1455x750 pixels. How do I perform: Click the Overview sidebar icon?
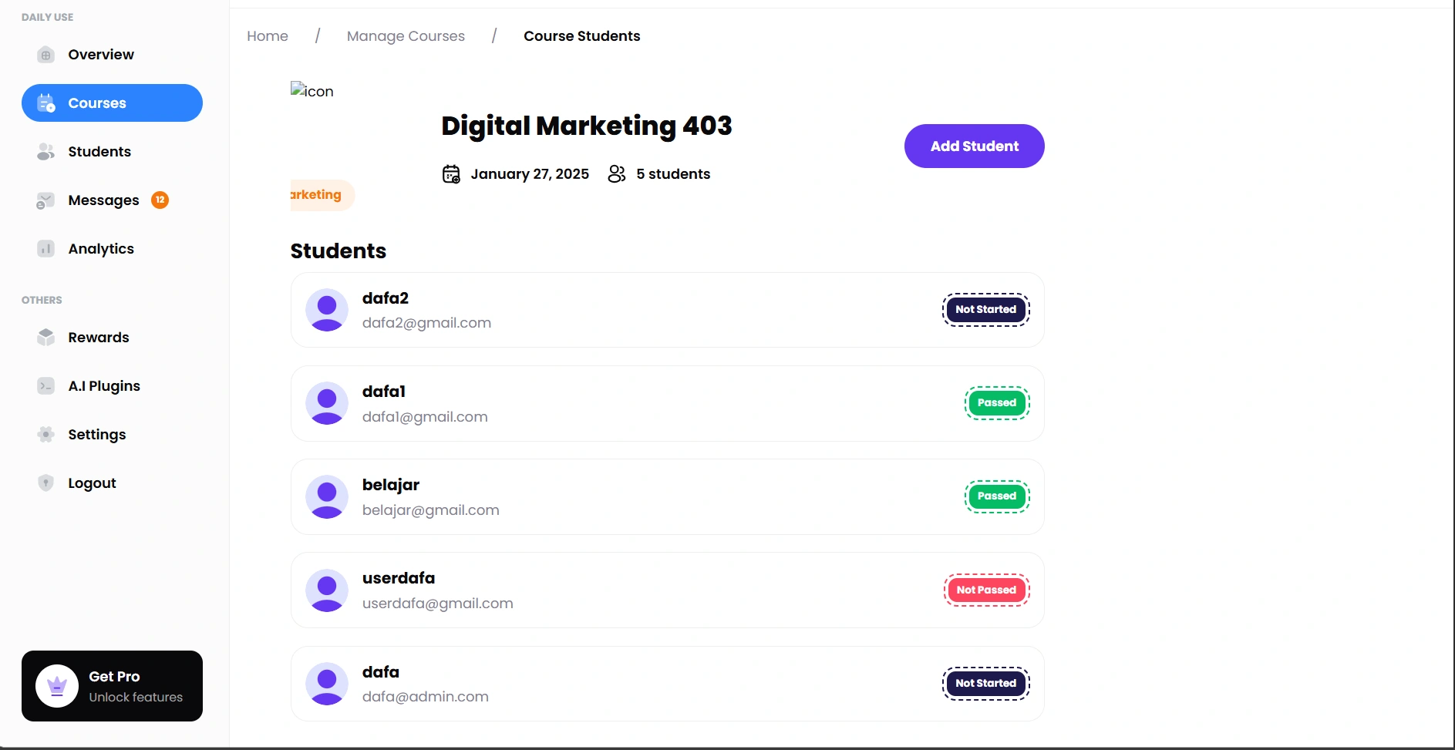pos(46,55)
